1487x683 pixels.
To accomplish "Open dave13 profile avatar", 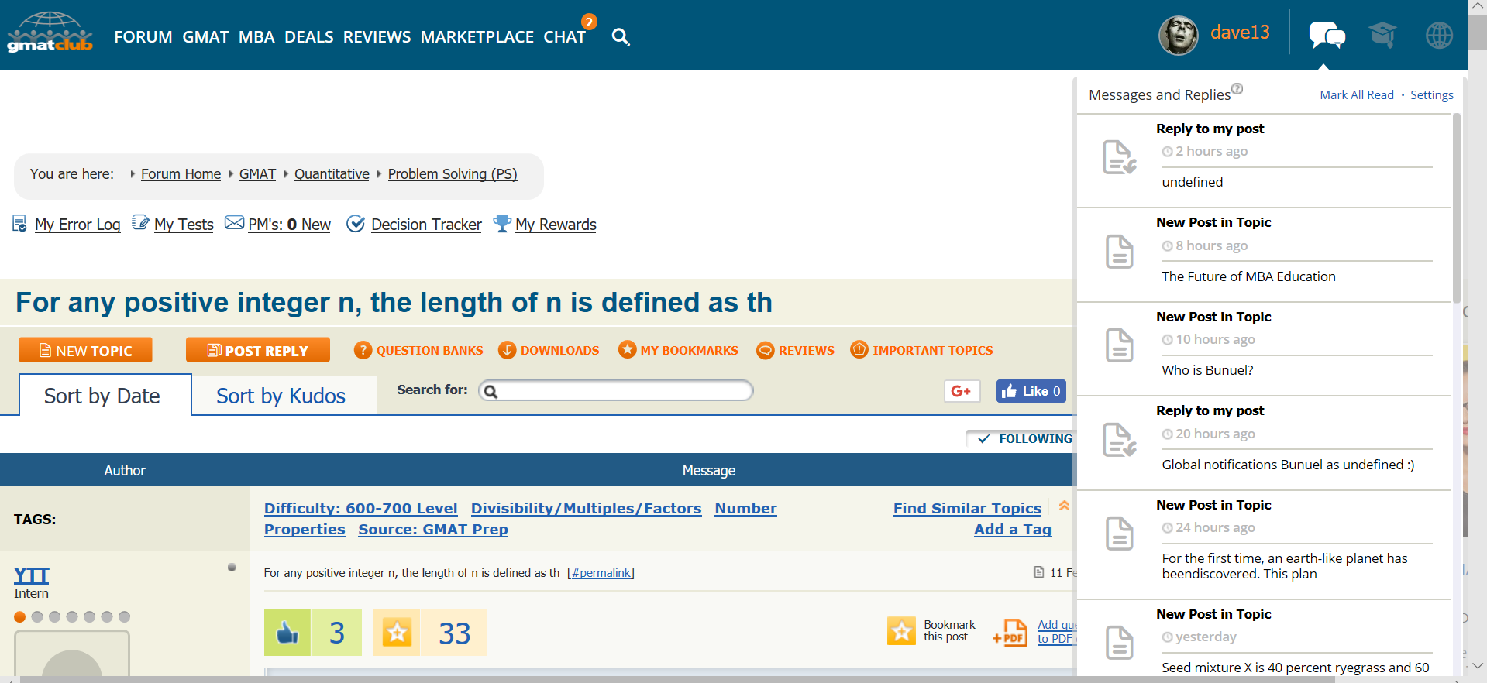I will (x=1178, y=35).
